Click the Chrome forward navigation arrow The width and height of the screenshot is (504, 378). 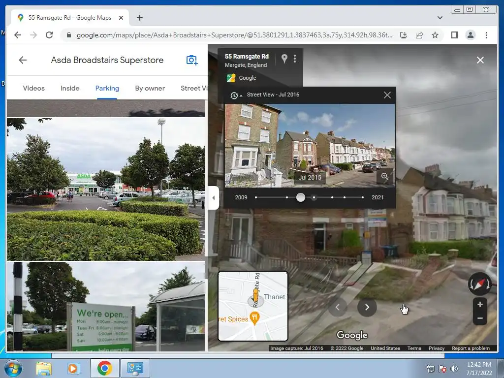coord(33,35)
